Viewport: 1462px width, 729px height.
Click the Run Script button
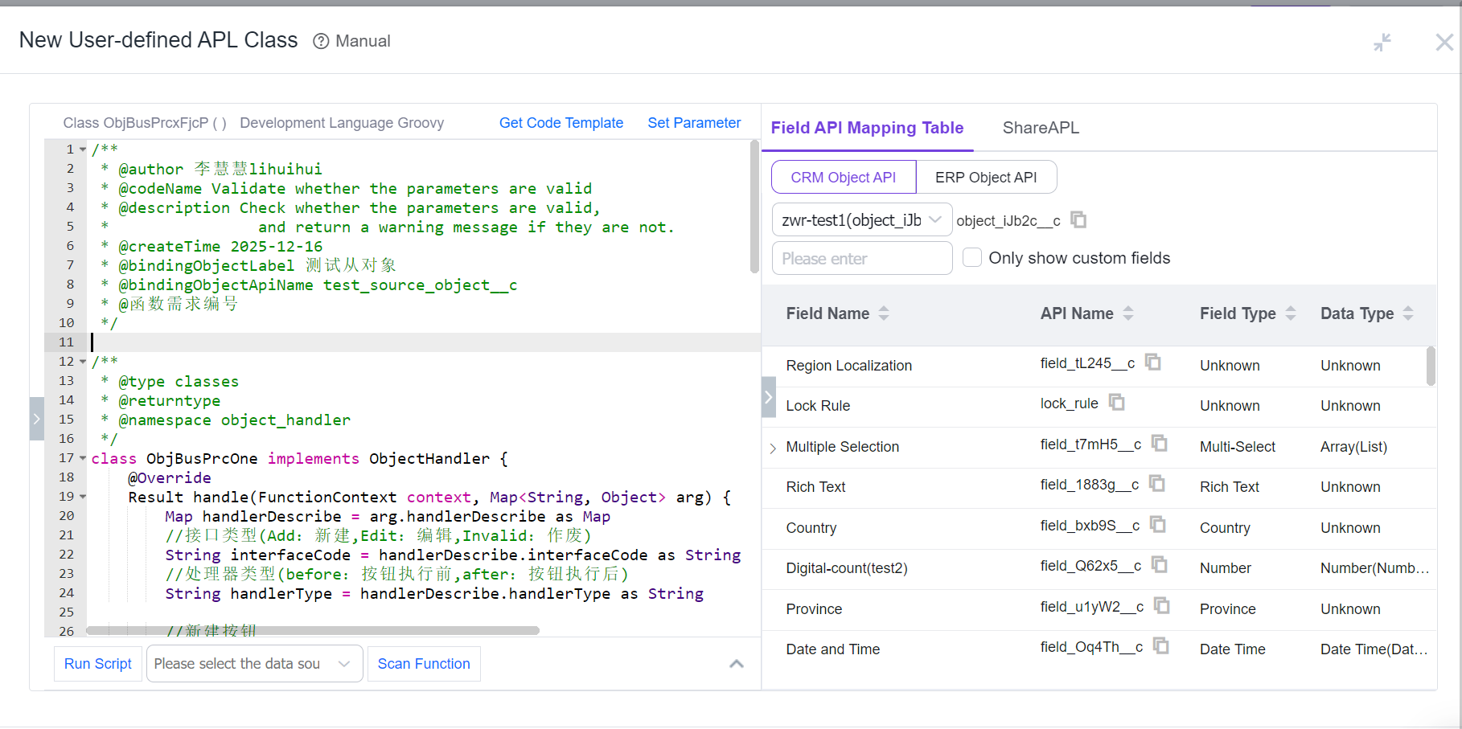(97, 663)
